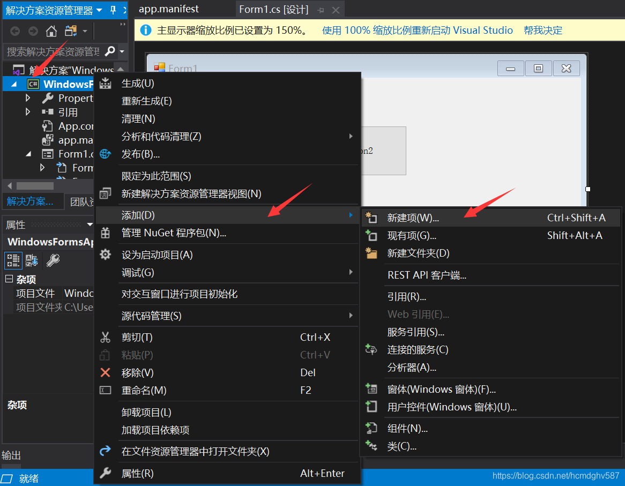Click the wrench icon beside 属性(R)

pyautogui.click(x=105, y=473)
